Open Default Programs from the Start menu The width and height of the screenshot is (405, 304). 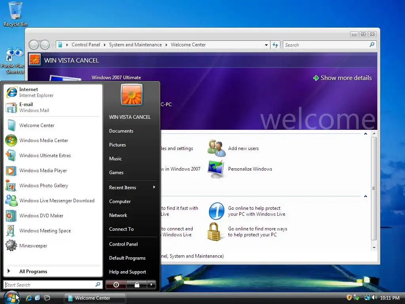127,258
